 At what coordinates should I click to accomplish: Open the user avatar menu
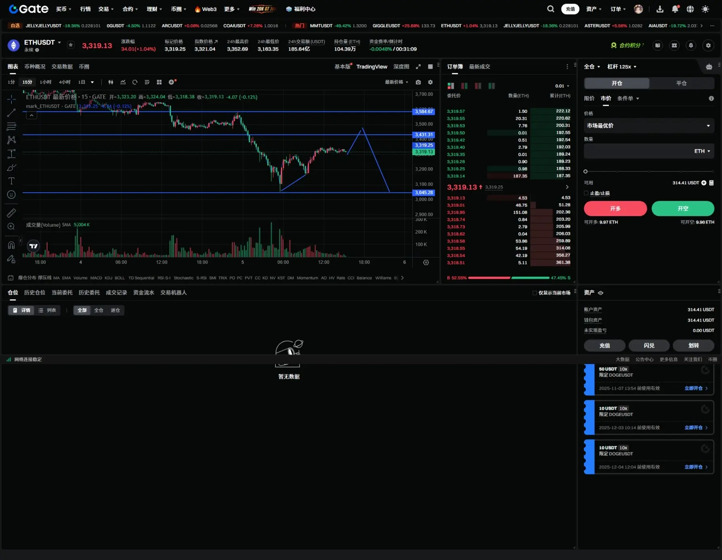[x=638, y=9]
